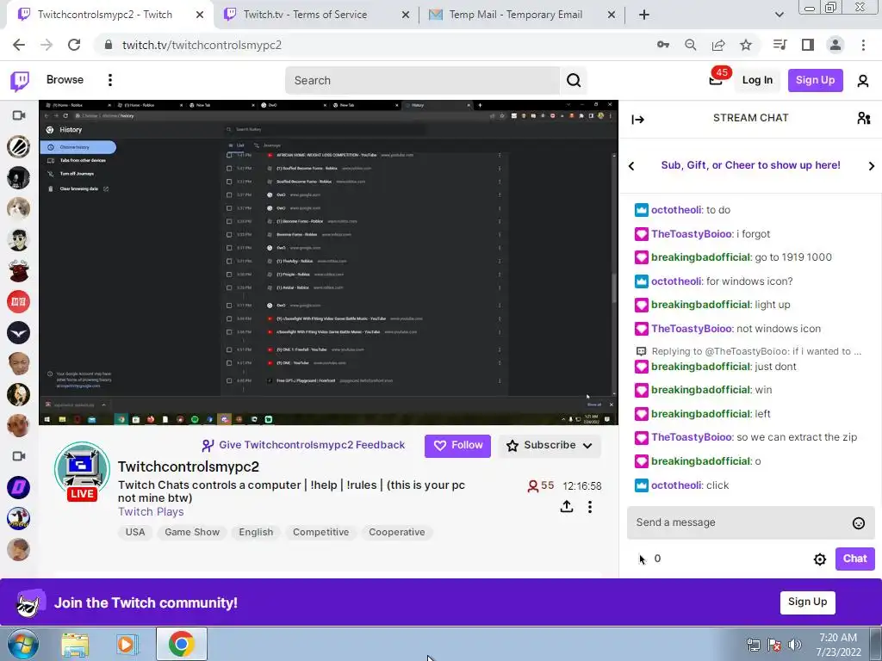882x661 pixels.
Task: Click the system tray Action Center flag icon
Action: [773, 645]
